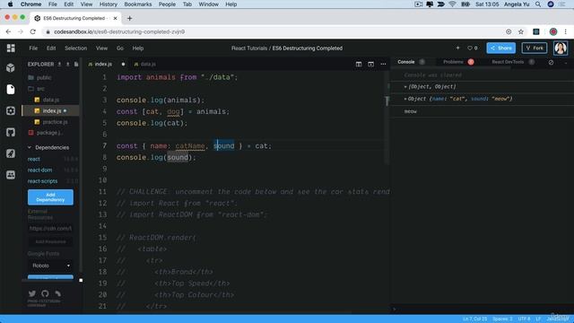
Task: Click the Share button
Action: 500,48
